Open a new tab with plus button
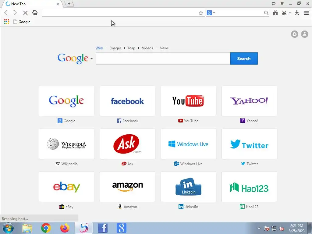This screenshot has height=234, width=312. [69, 4]
